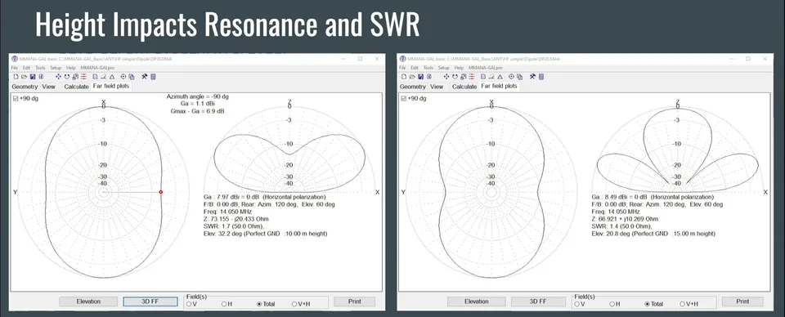785x317 pixels.
Task: Click 'Azimuth angle = -90 dg' text
Action: pyautogui.click(x=197, y=96)
